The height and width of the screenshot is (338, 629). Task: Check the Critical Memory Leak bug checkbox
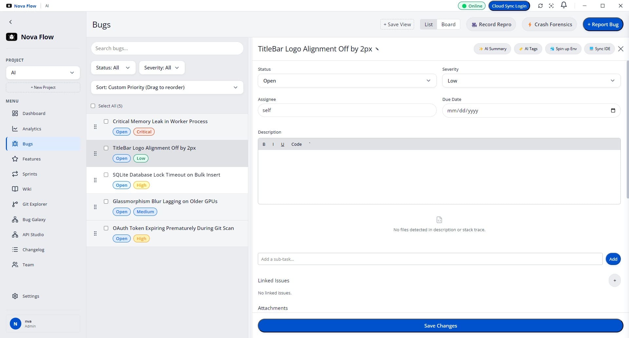pos(106,122)
